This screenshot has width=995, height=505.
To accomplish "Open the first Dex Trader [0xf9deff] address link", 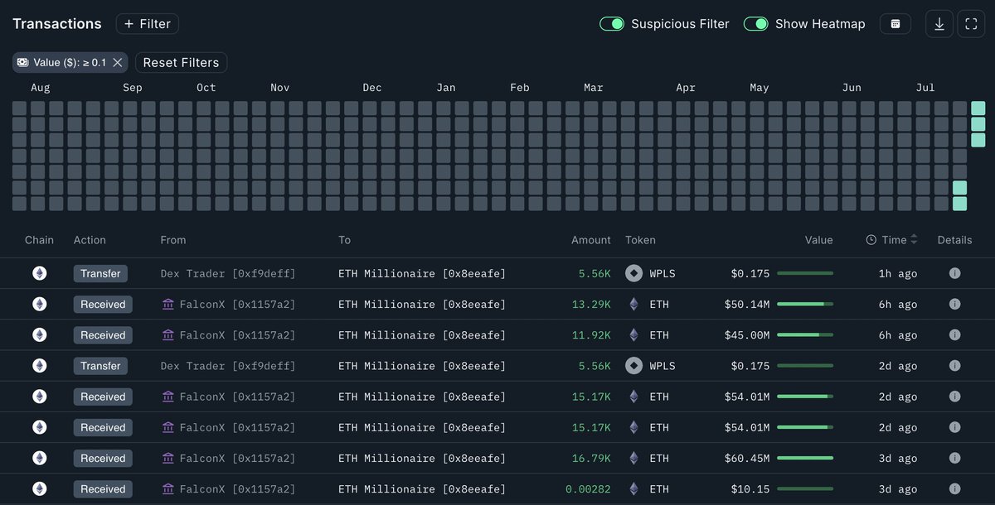I will coord(228,273).
